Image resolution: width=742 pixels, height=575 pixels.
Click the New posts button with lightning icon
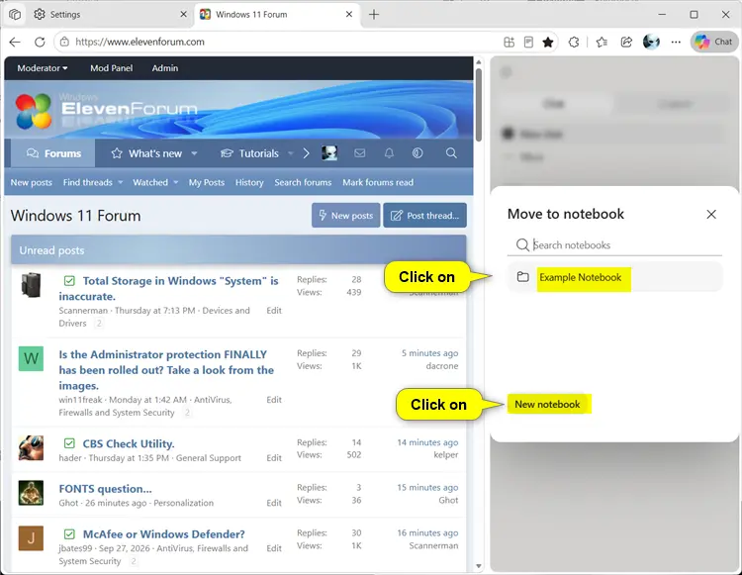click(346, 216)
